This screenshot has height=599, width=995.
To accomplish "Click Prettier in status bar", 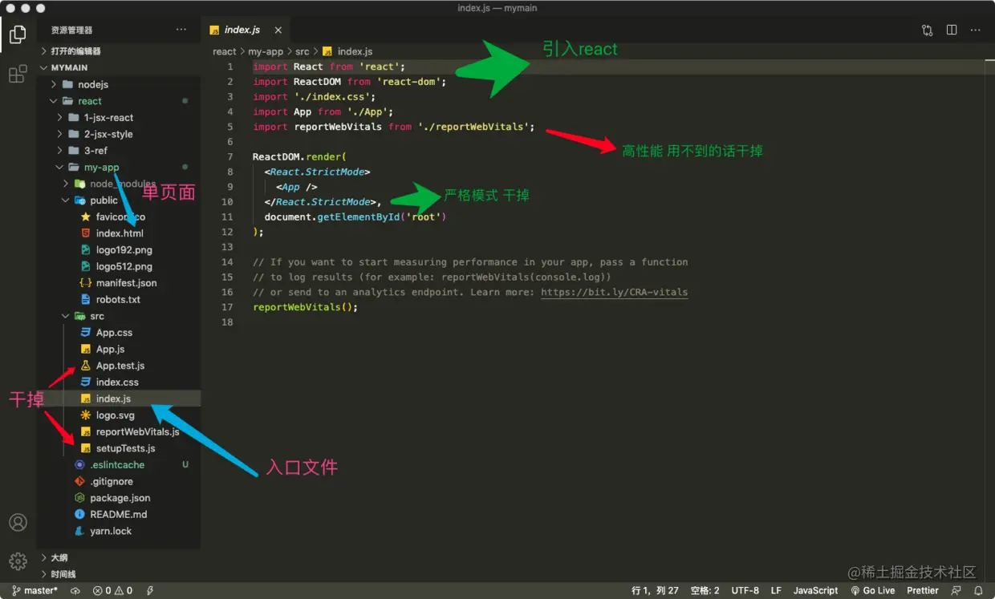I will point(923,590).
